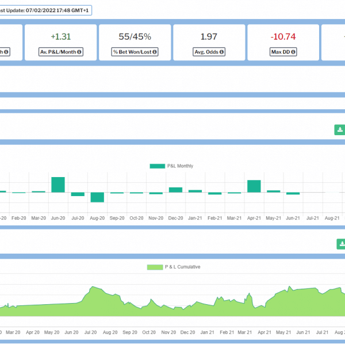Click the Max DD label button
The width and height of the screenshot is (345, 345).
click(283, 52)
